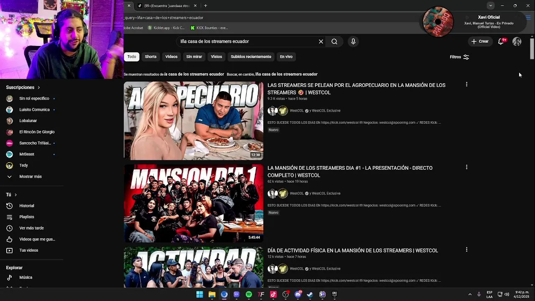This screenshot has width=535, height=301.
Task: Open Epic Games Launcher from taskbar
Action: tap(334, 294)
